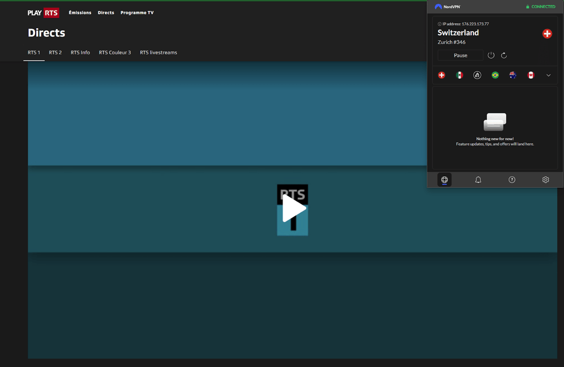Play the RTS 1 live stream
The height and width of the screenshot is (367, 564).
click(x=293, y=209)
